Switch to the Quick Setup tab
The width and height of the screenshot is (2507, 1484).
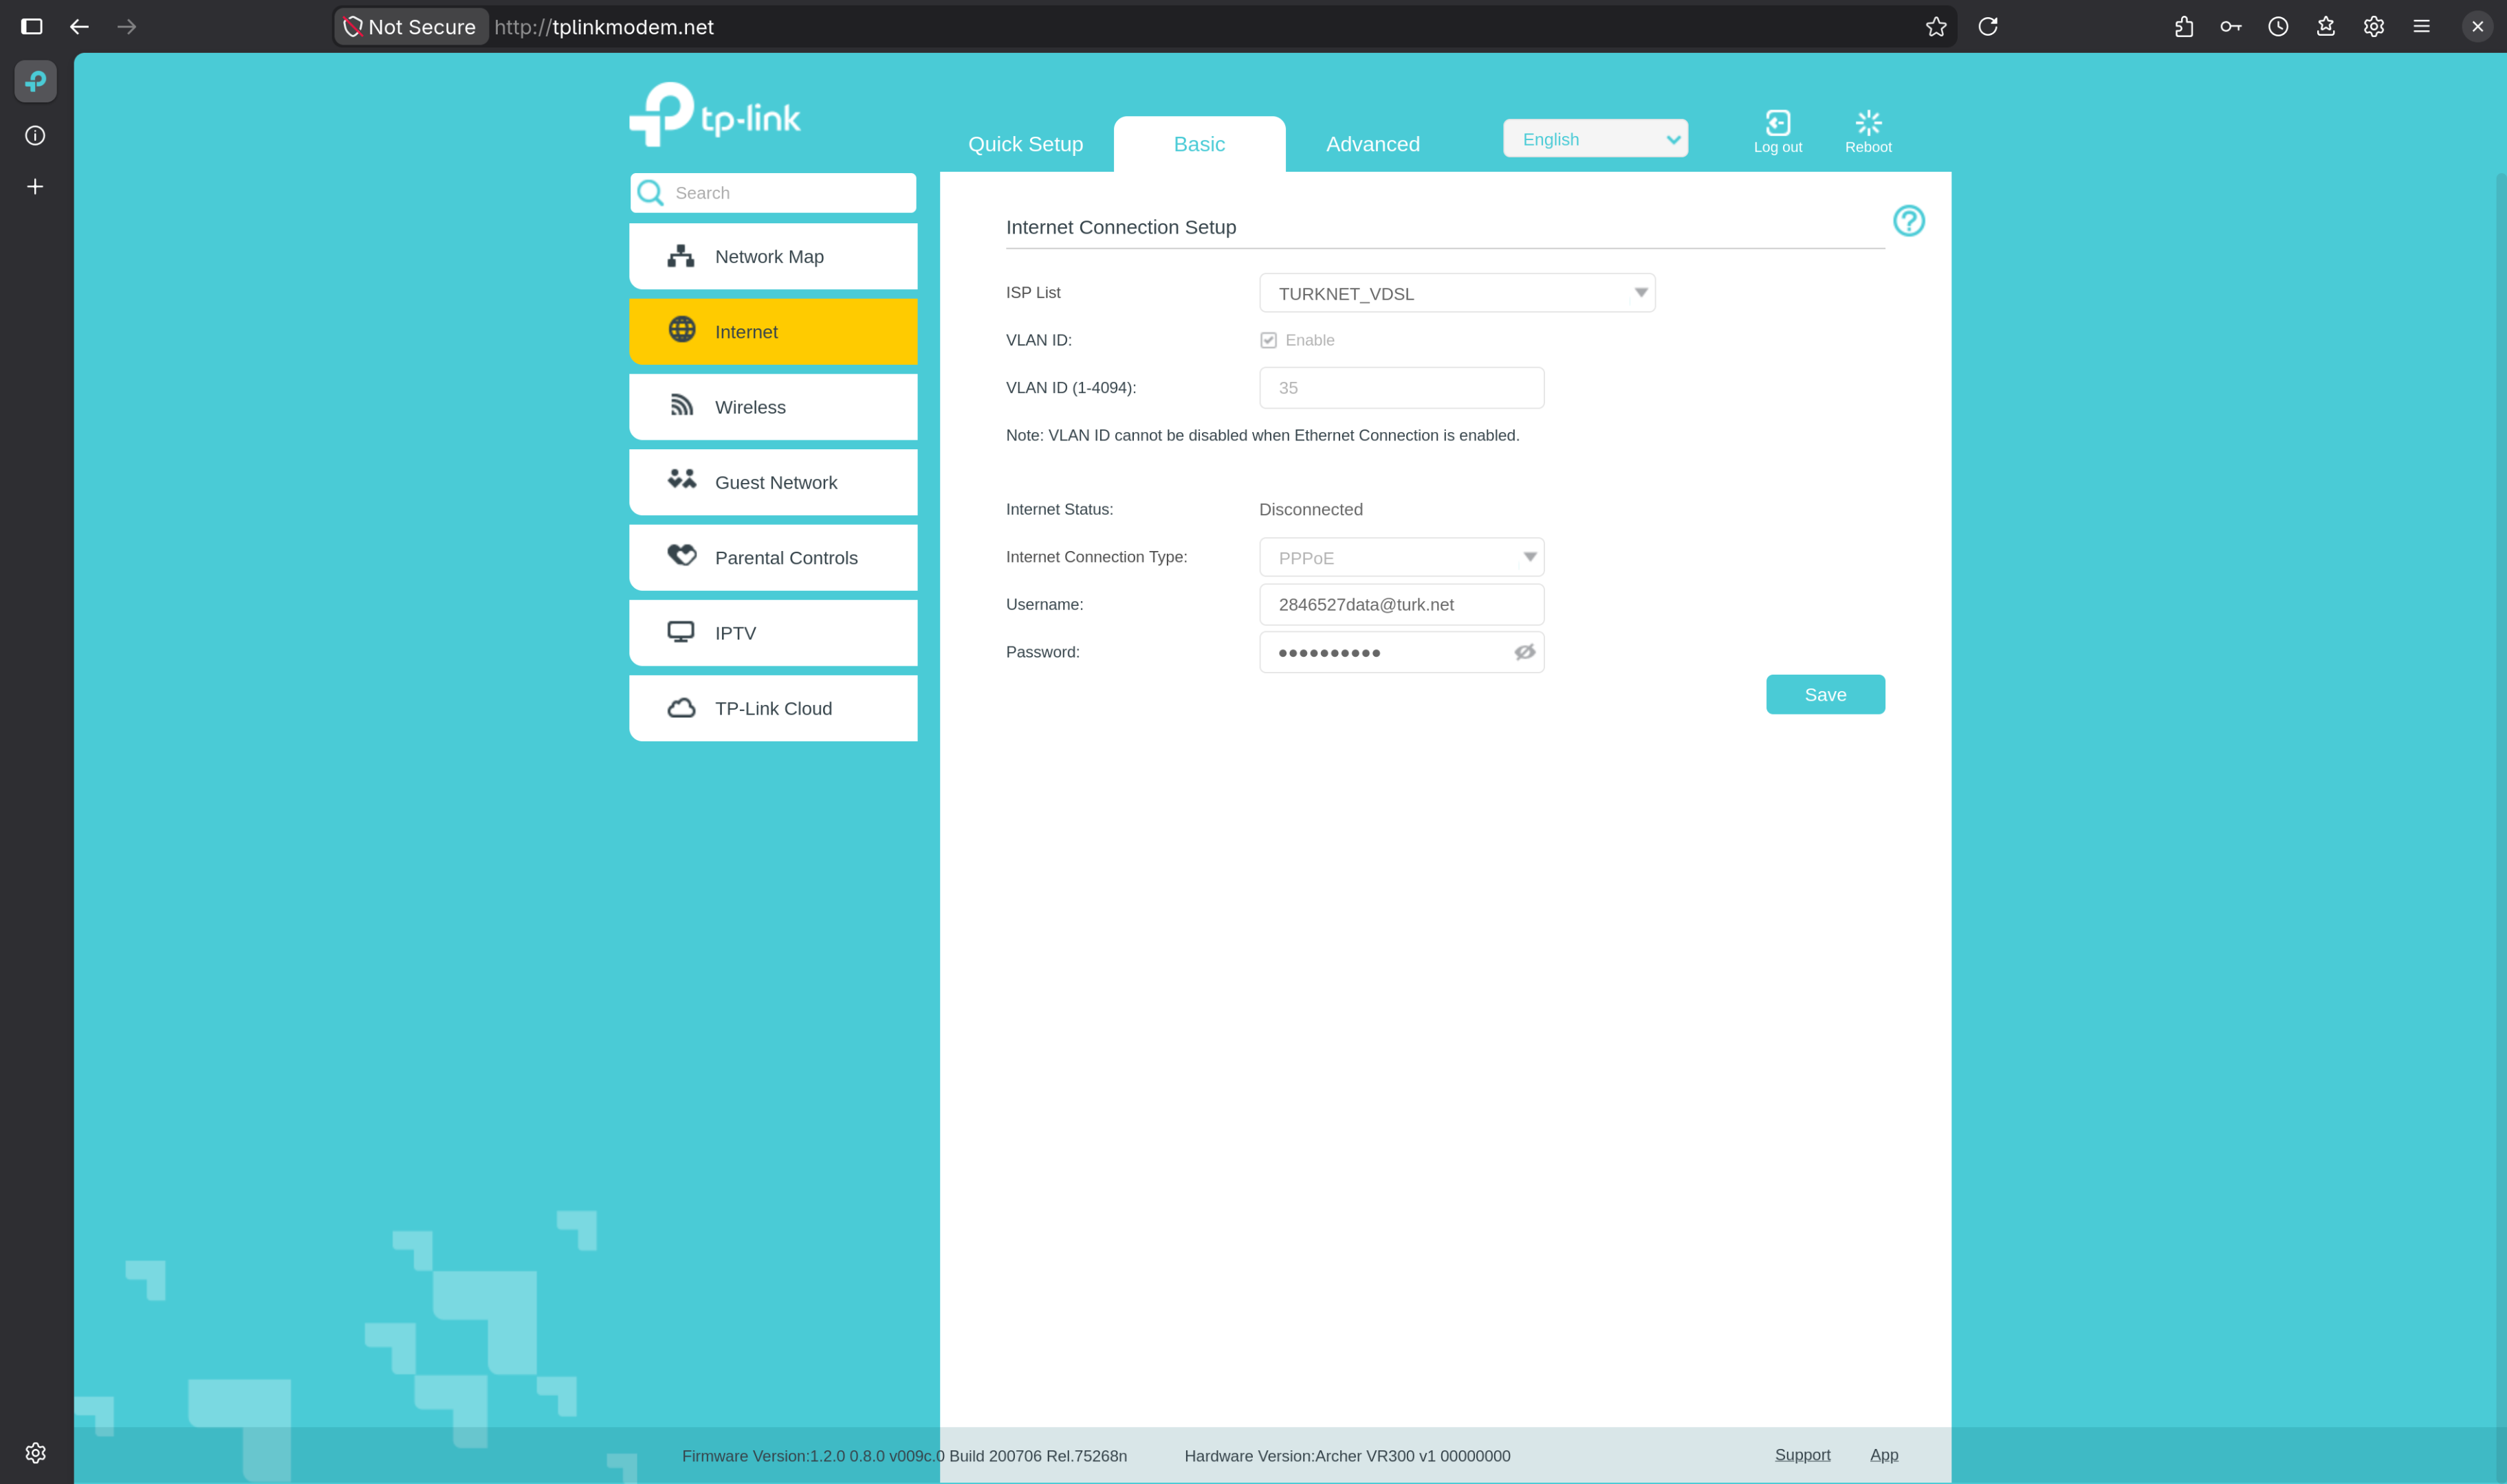(x=1025, y=144)
